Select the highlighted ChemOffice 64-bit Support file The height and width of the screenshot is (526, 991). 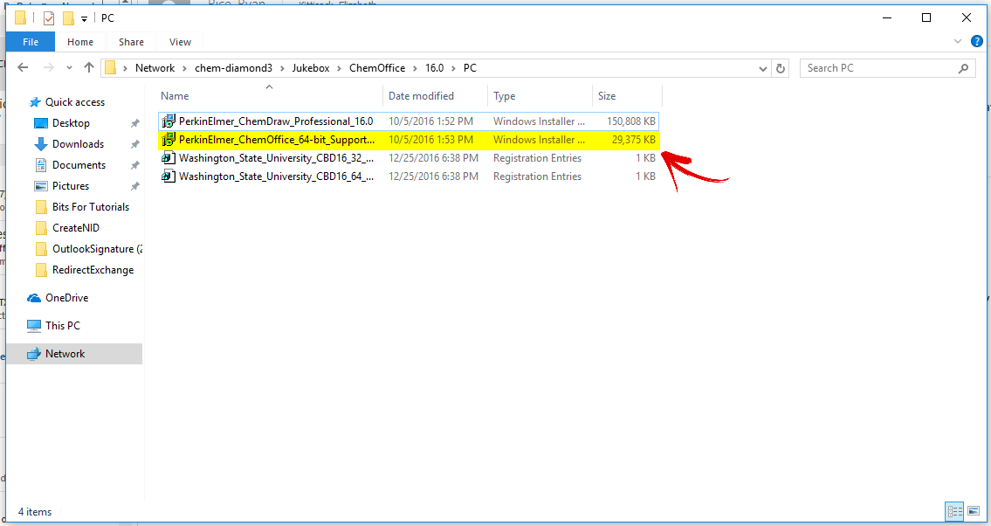click(x=277, y=140)
